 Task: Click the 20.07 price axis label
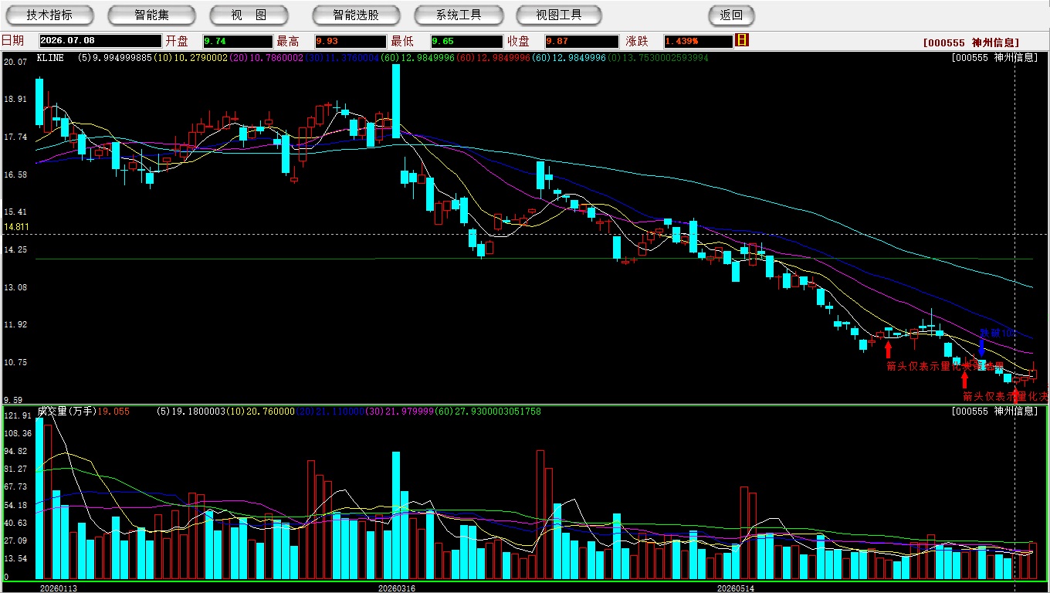coord(15,62)
